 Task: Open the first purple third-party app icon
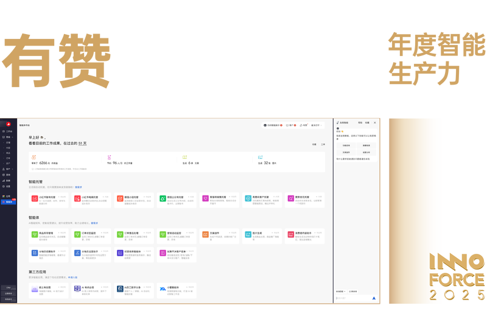pyautogui.click(x=35, y=289)
